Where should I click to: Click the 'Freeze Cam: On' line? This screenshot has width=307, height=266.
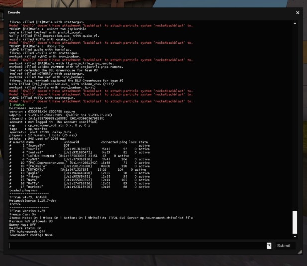tap(22, 214)
